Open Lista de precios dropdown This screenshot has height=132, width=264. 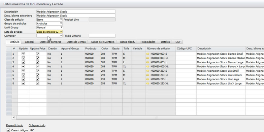pos(61,32)
